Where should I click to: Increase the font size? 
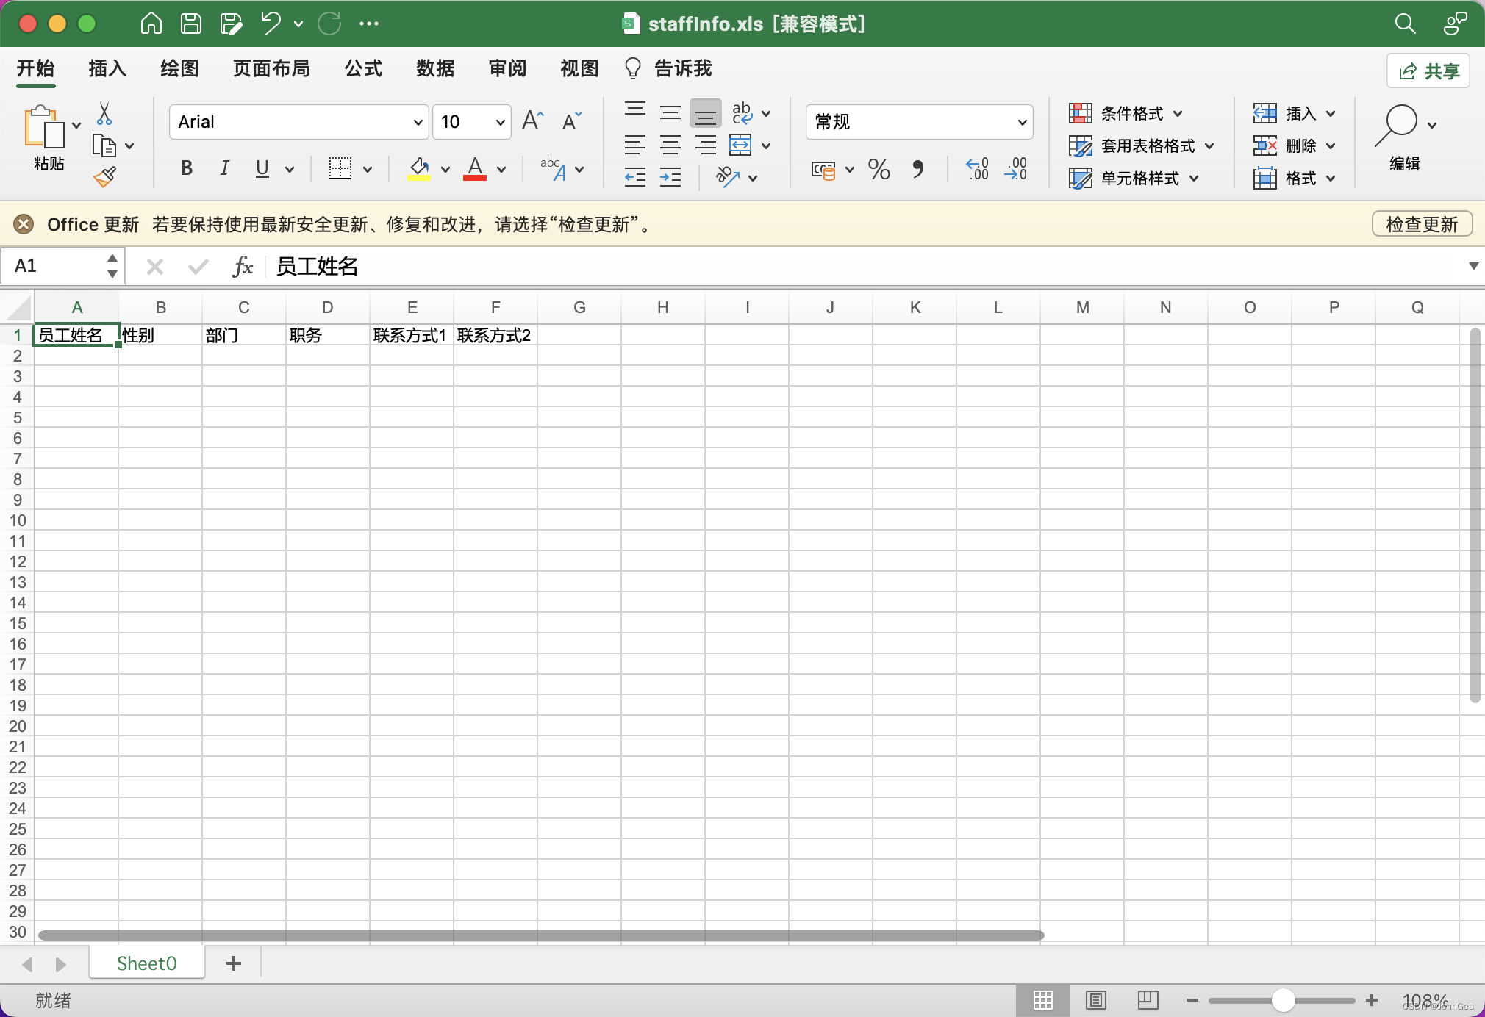[x=532, y=120]
